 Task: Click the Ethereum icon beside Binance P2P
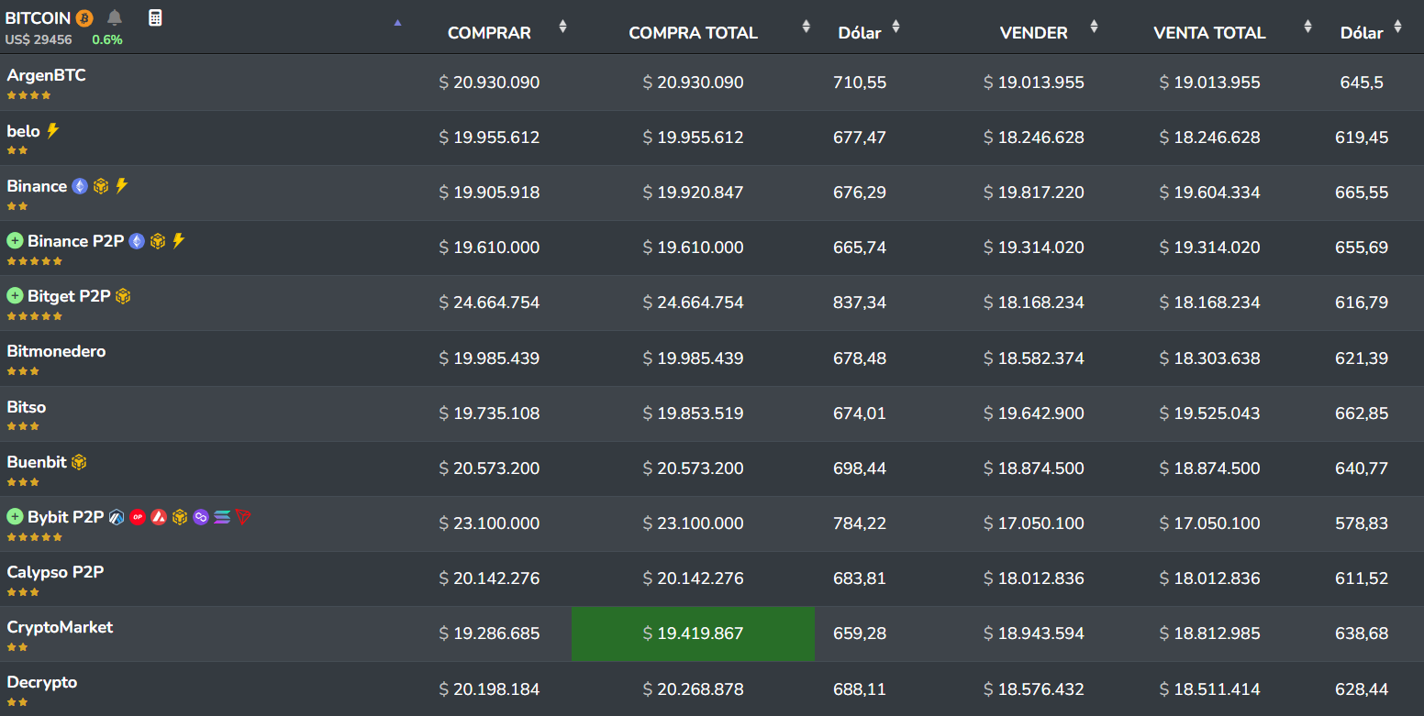[137, 241]
